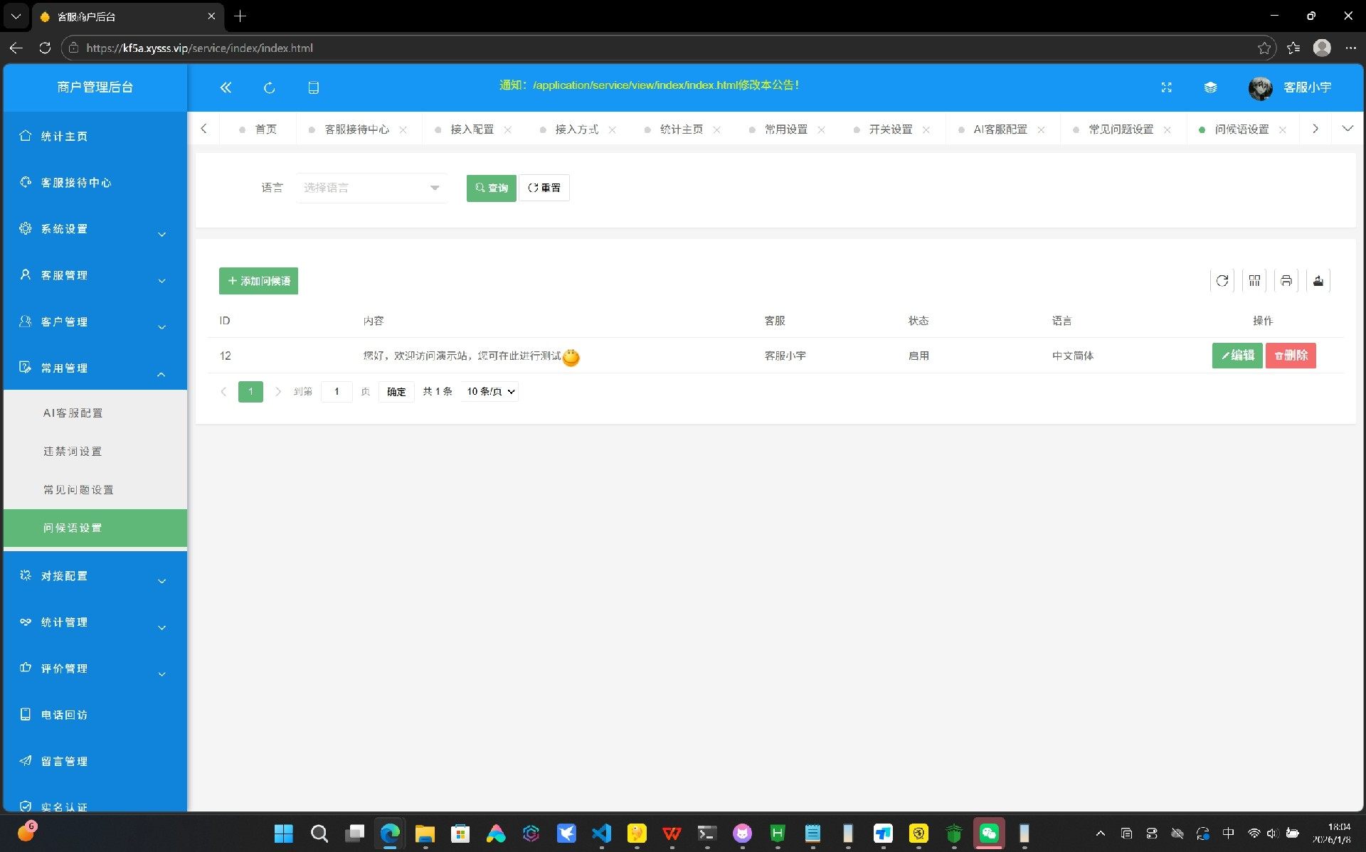The height and width of the screenshot is (852, 1366).
Task: Open WeChat from the taskbar
Action: pyautogui.click(x=989, y=833)
